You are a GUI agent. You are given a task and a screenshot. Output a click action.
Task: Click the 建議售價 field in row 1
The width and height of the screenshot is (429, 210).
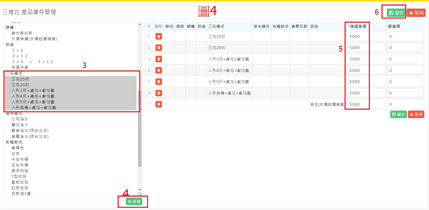pyautogui.click(x=366, y=36)
